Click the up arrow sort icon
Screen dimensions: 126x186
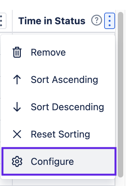point(17,80)
